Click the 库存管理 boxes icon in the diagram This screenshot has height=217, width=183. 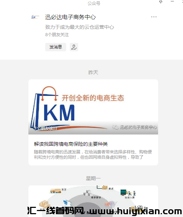(x=88, y=193)
